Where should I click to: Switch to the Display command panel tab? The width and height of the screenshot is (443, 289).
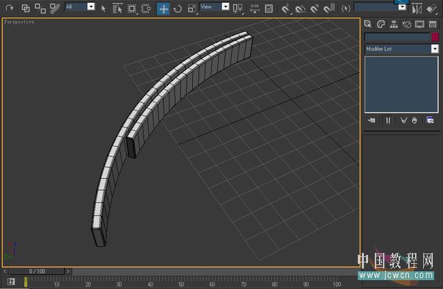point(420,25)
